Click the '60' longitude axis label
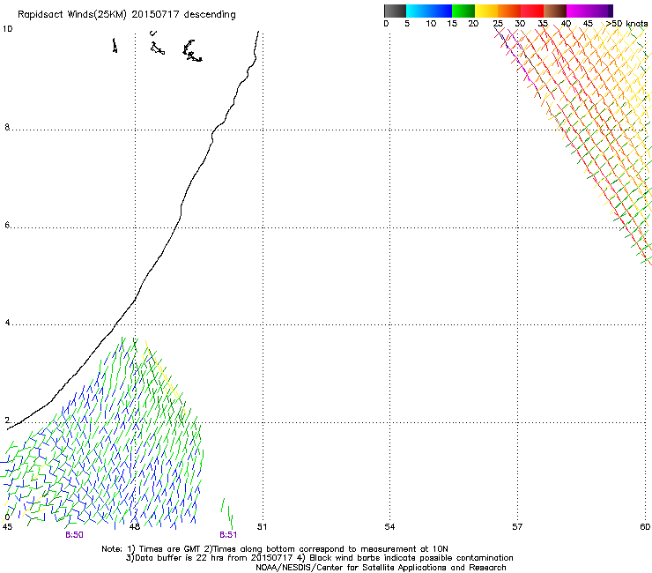This screenshot has height=573, width=652. pos(645,527)
